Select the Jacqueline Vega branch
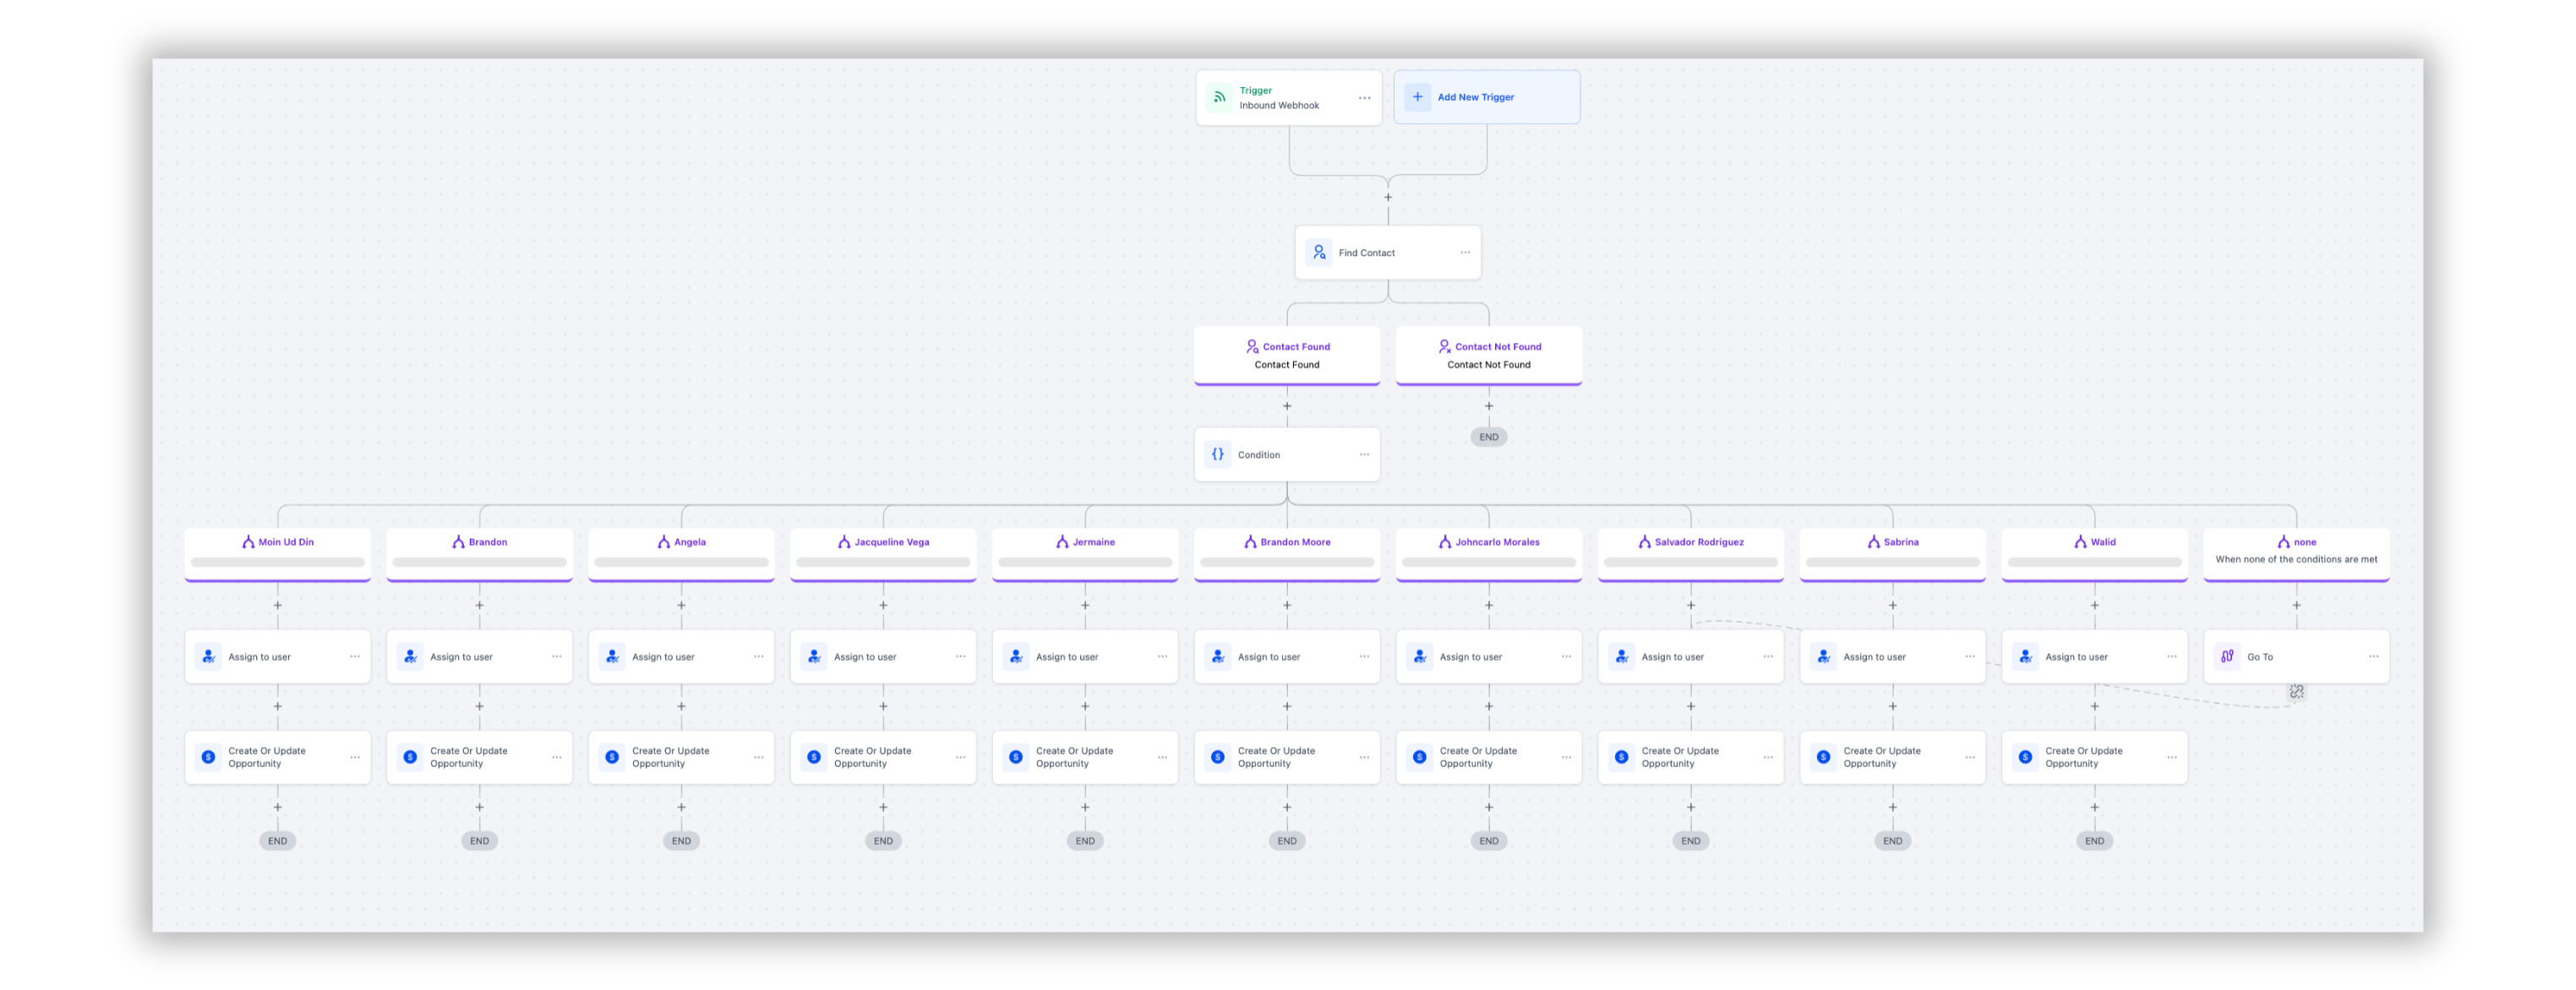The width and height of the screenshot is (2576, 990). [883, 554]
